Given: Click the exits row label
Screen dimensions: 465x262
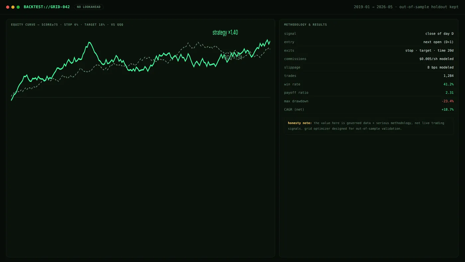Looking at the screenshot, I should pyautogui.click(x=289, y=51).
